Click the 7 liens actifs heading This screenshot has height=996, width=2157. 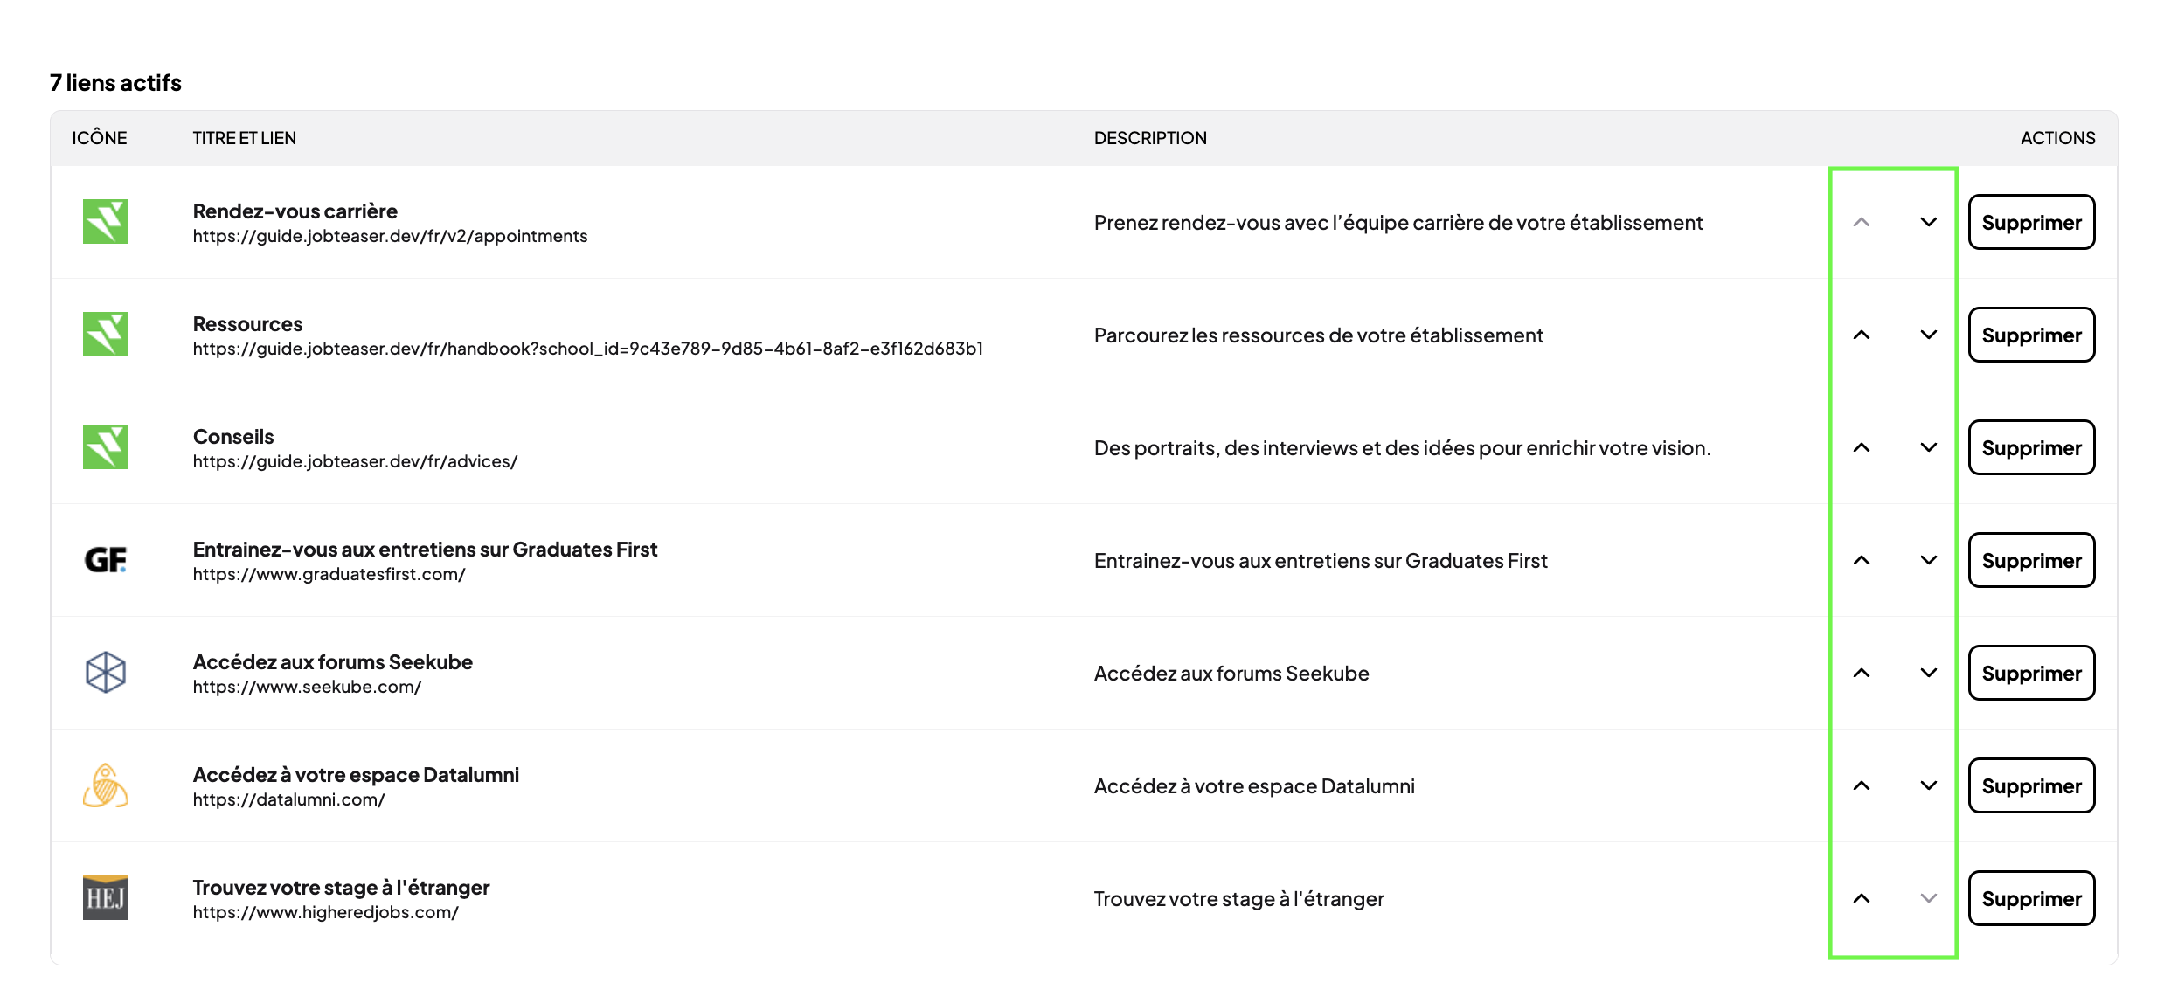(x=115, y=82)
